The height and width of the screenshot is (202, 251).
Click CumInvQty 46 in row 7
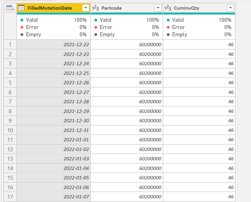point(199,101)
